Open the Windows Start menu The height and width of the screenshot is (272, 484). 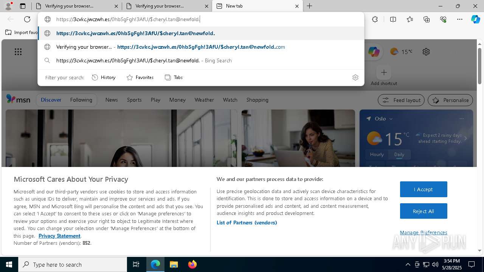pos(9,264)
